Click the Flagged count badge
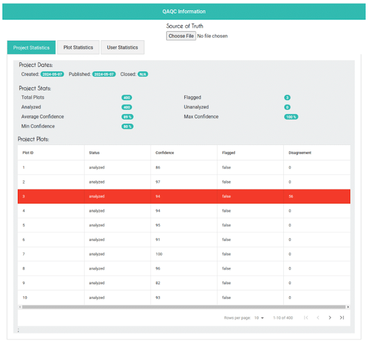Image resolution: width=368 pixels, height=347 pixels. pyautogui.click(x=287, y=98)
